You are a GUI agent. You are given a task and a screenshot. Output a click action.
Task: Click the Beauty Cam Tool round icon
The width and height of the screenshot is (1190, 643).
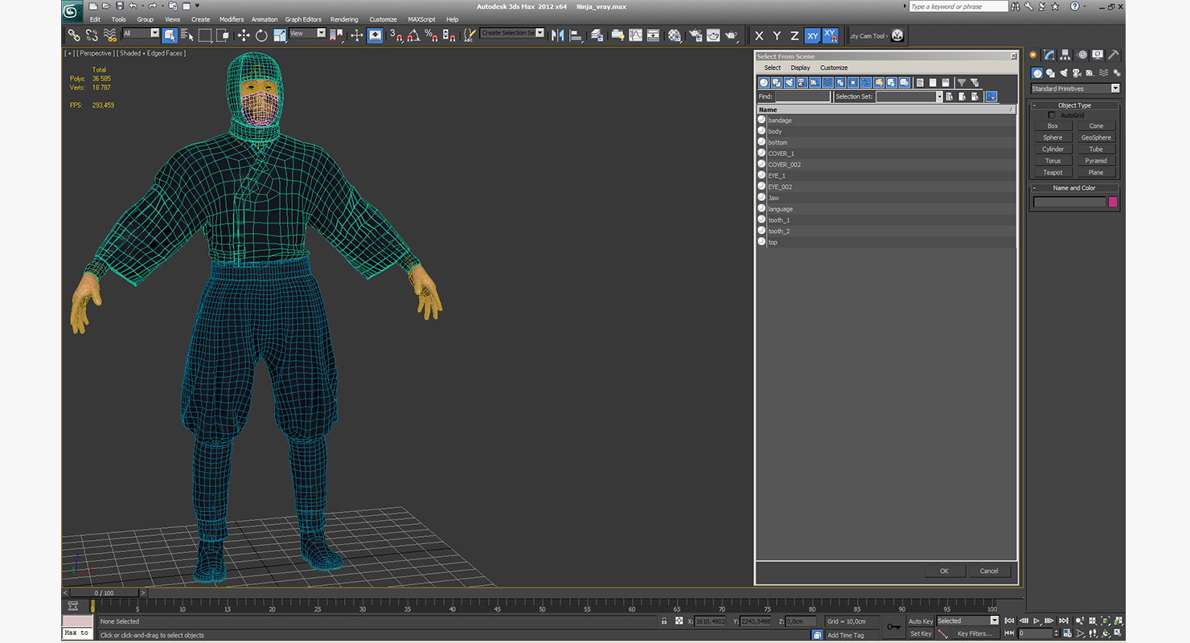897,35
